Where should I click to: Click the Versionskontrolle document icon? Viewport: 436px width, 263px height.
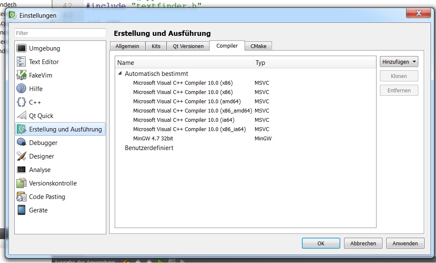click(22, 183)
